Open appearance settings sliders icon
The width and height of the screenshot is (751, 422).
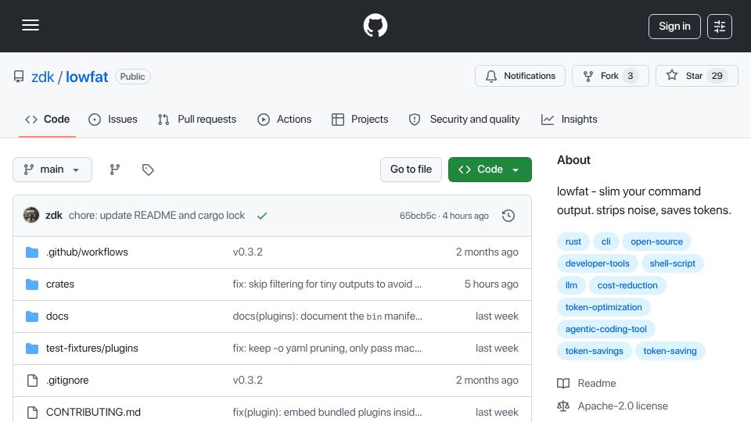(720, 27)
